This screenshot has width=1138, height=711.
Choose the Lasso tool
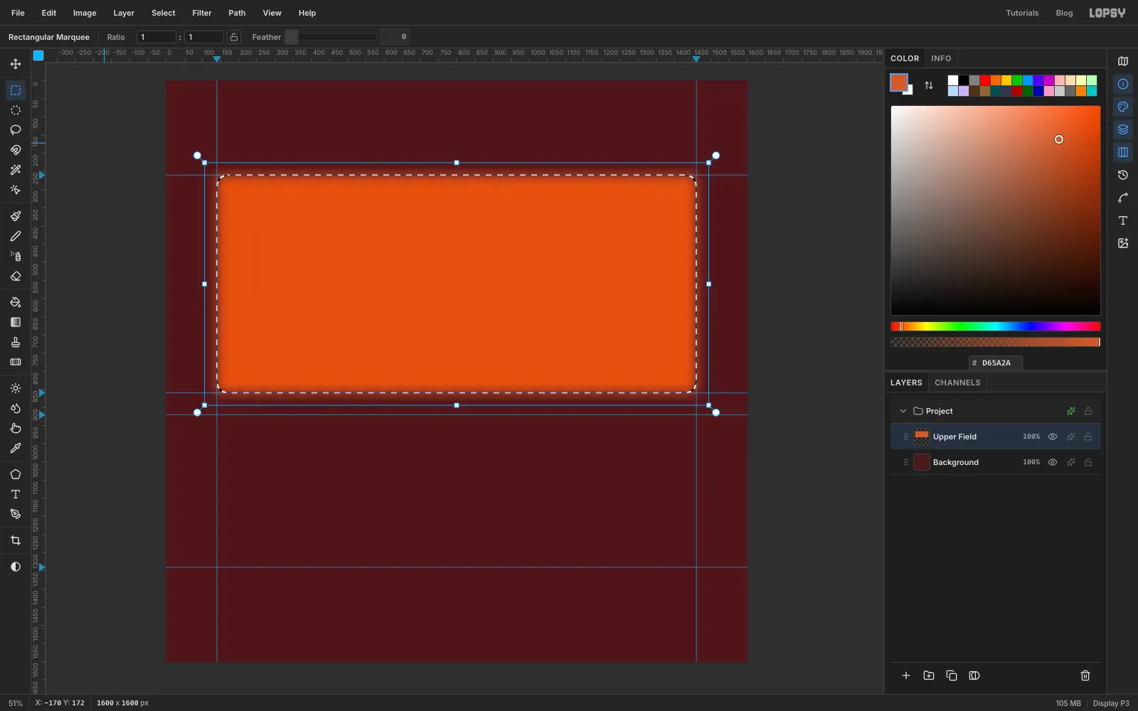[x=16, y=130]
